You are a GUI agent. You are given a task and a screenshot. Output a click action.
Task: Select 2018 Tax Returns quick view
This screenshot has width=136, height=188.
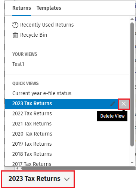32,154
